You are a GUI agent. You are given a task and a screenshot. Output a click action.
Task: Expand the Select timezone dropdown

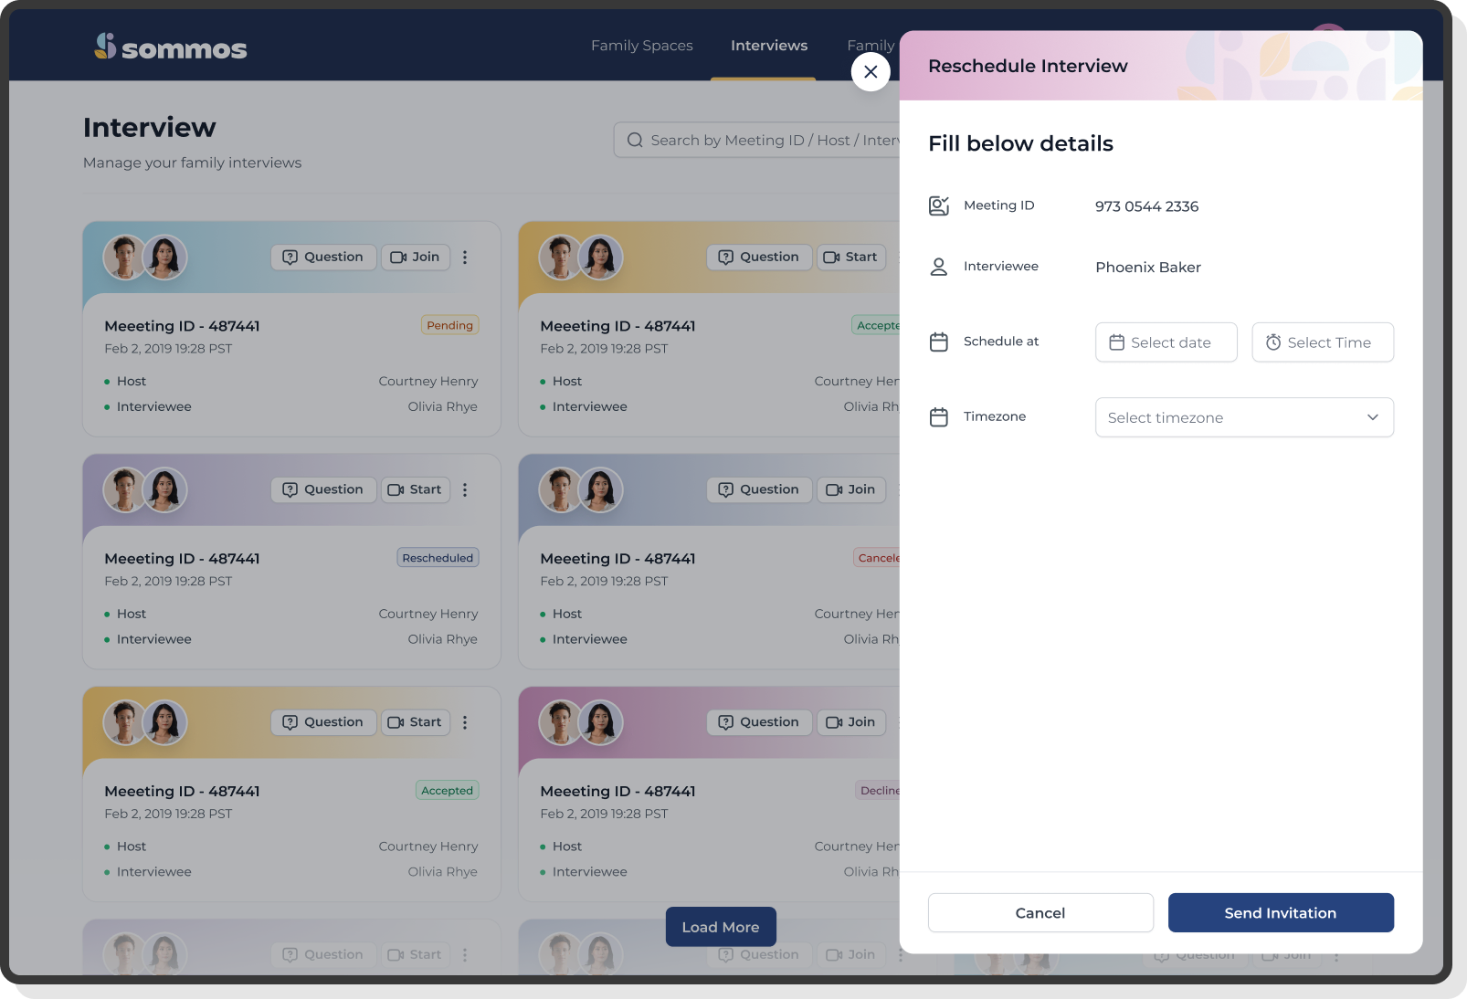coord(1243,417)
